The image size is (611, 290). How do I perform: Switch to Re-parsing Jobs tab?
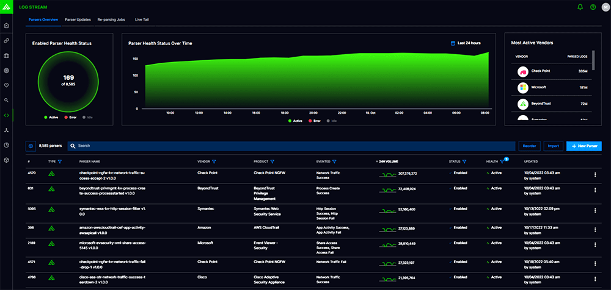(111, 19)
